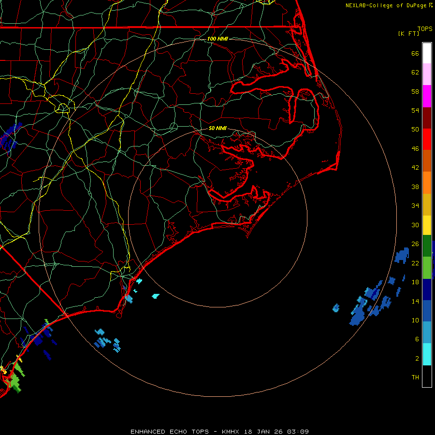Click the legend value 42
The image size is (435, 435).
click(x=415, y=168)
